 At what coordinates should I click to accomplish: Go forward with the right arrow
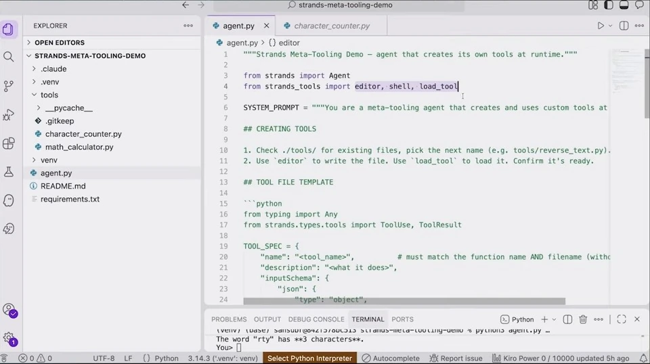coord(201,5)
